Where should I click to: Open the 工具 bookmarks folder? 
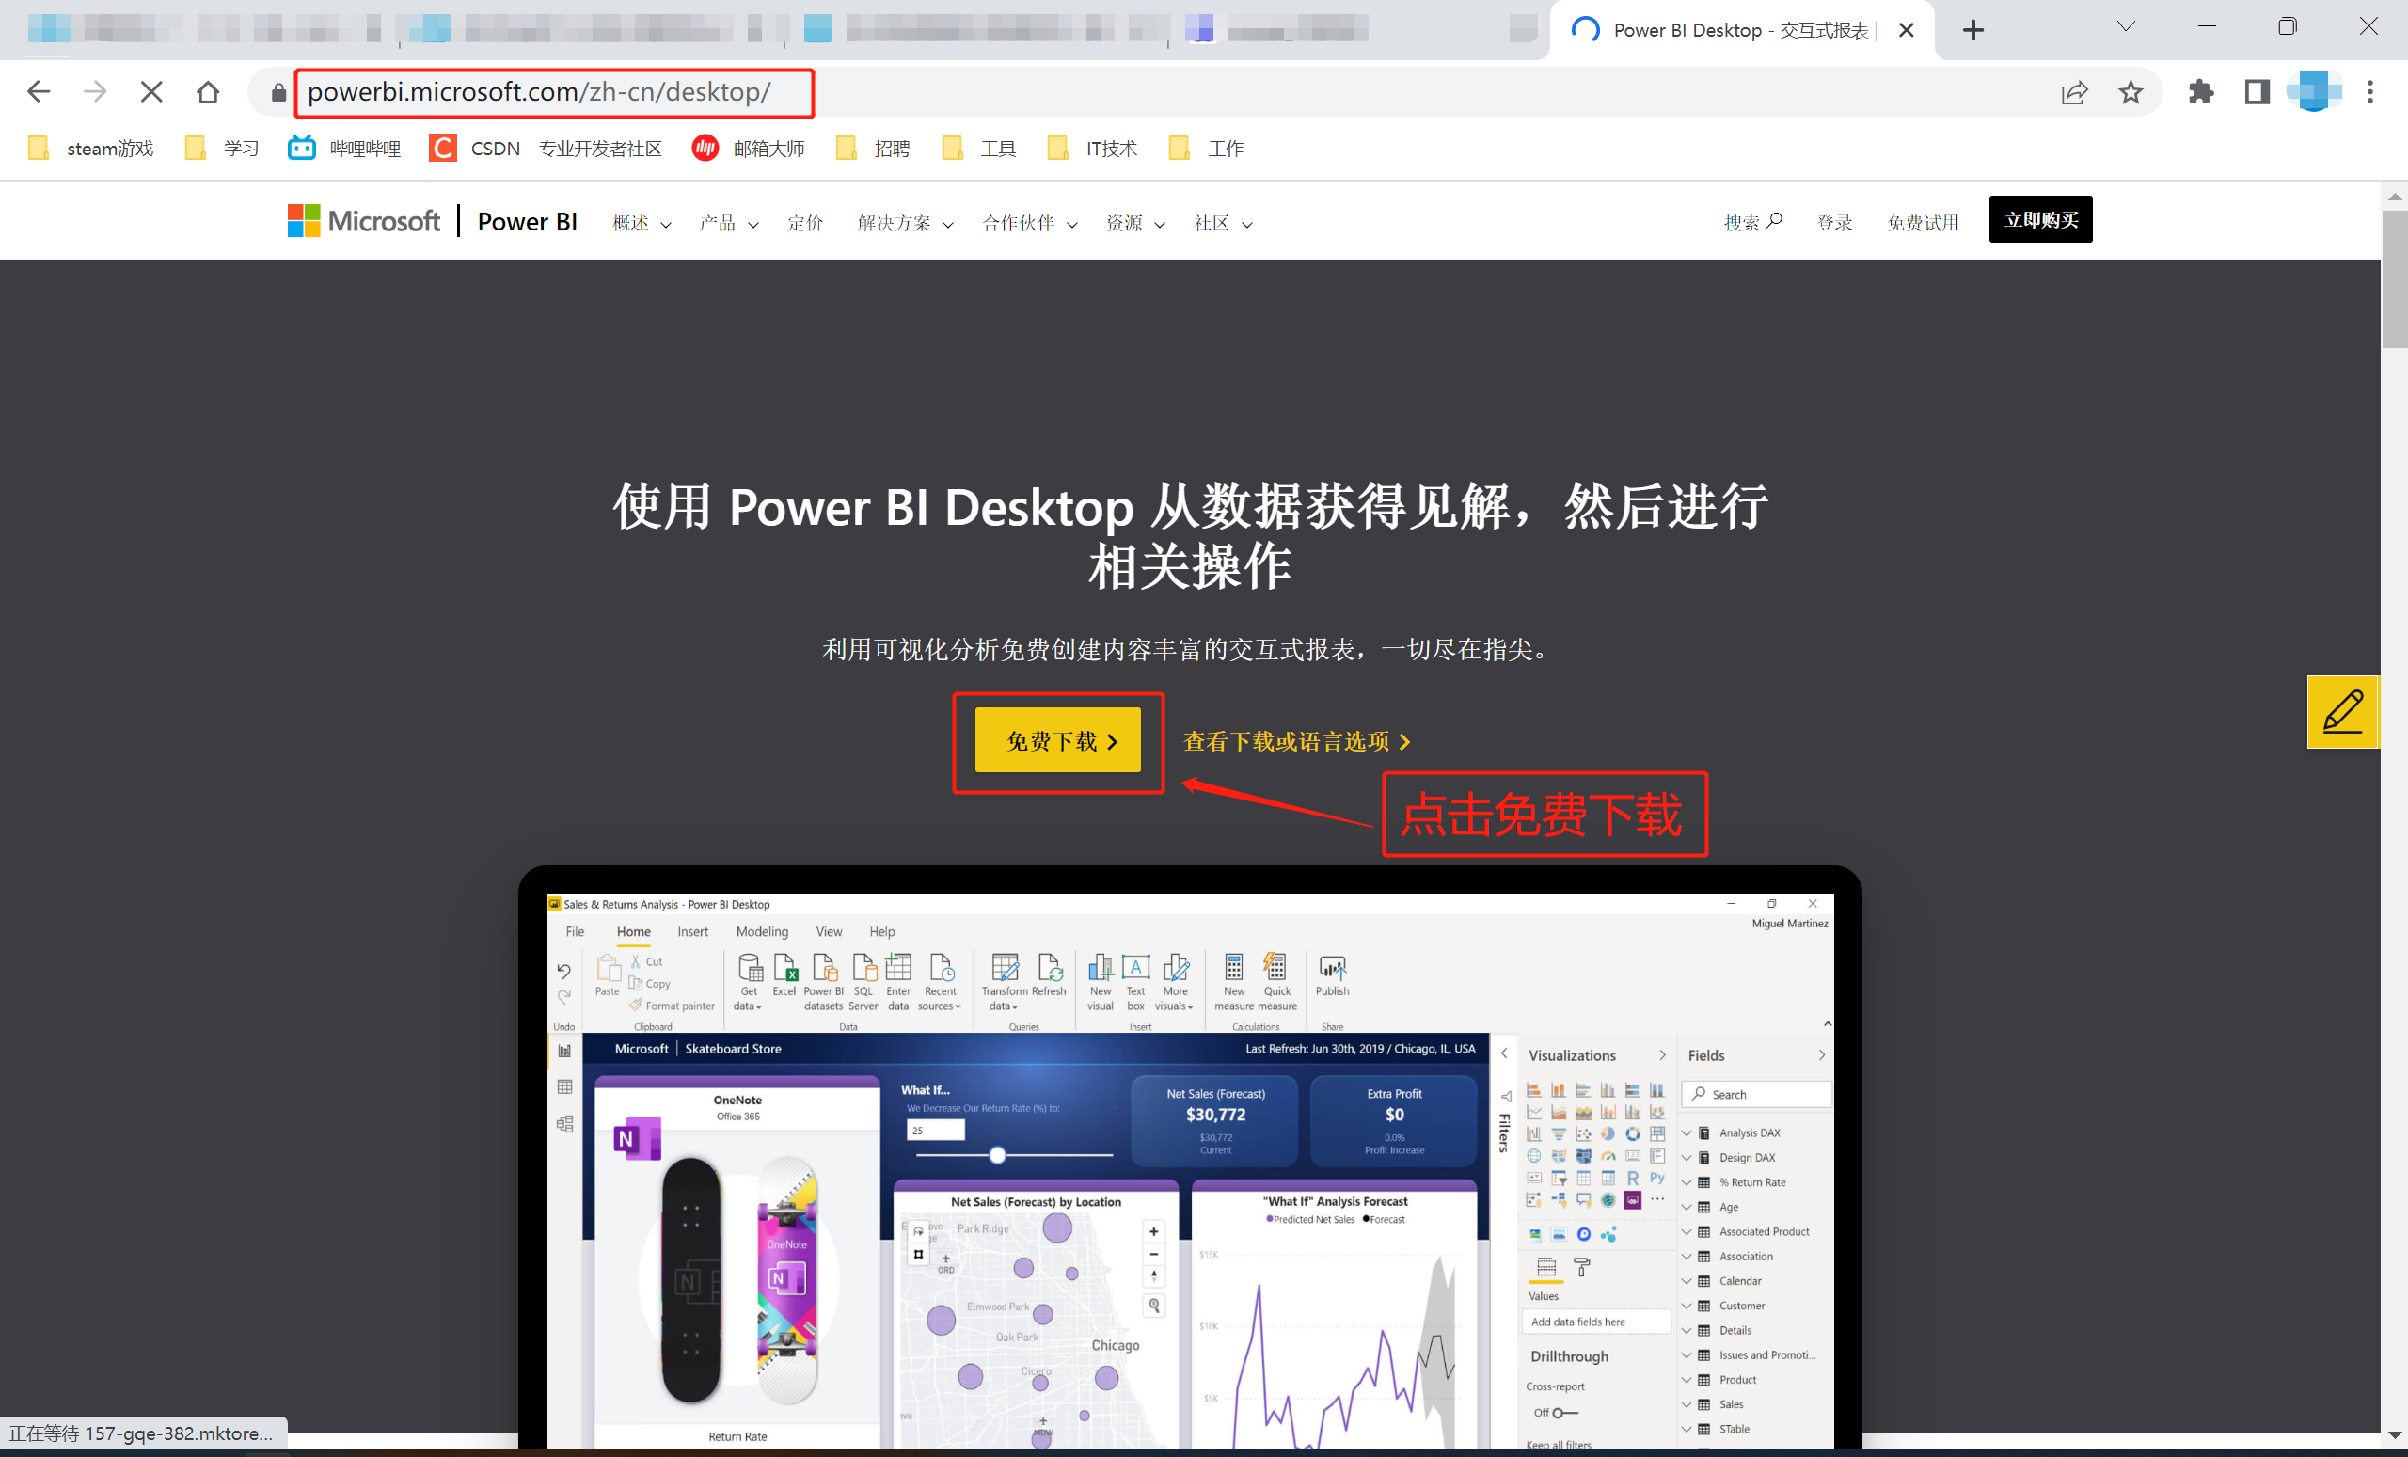point(979,149)
